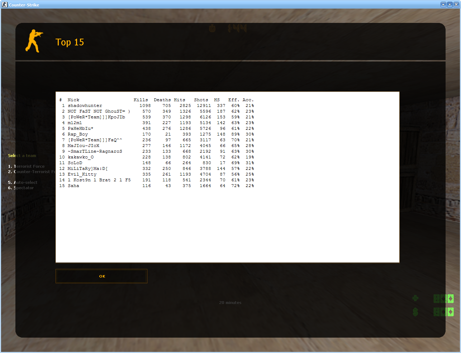Click shadowhunter's kills value '1098'
Viewport: 461px width, 353px height.
click(x=145, y=106)
